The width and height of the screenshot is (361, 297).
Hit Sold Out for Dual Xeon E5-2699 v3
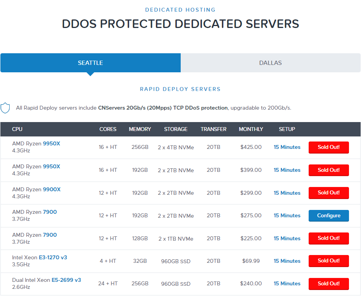tap(328, 284)
